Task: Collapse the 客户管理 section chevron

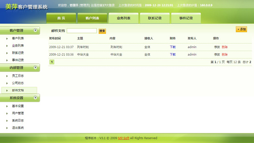Action: pyautogui.click(x=35, y=30)
